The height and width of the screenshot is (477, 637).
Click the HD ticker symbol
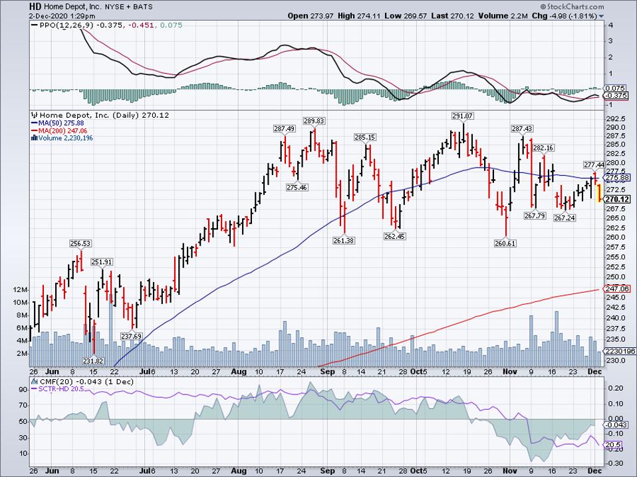35,7
